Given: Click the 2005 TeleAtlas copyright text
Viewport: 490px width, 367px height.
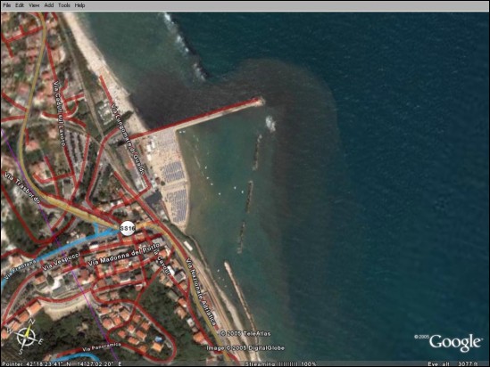Looking at the screenshot, I should tap(245, 334).
